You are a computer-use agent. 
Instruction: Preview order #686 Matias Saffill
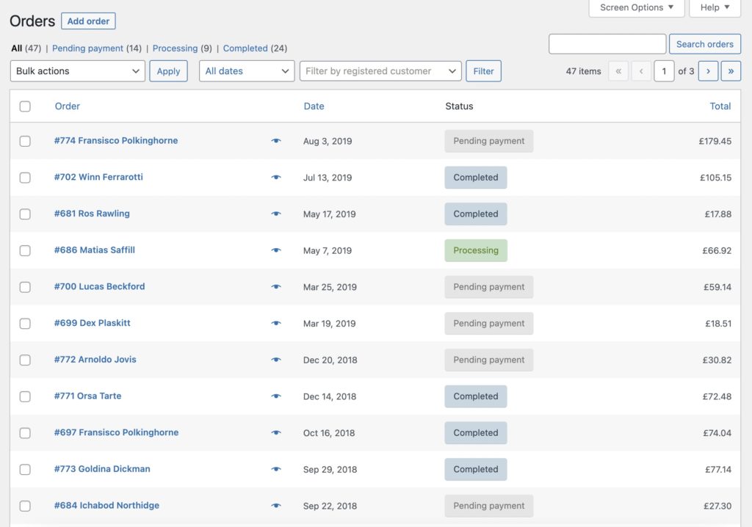click(x=275, y=250)
